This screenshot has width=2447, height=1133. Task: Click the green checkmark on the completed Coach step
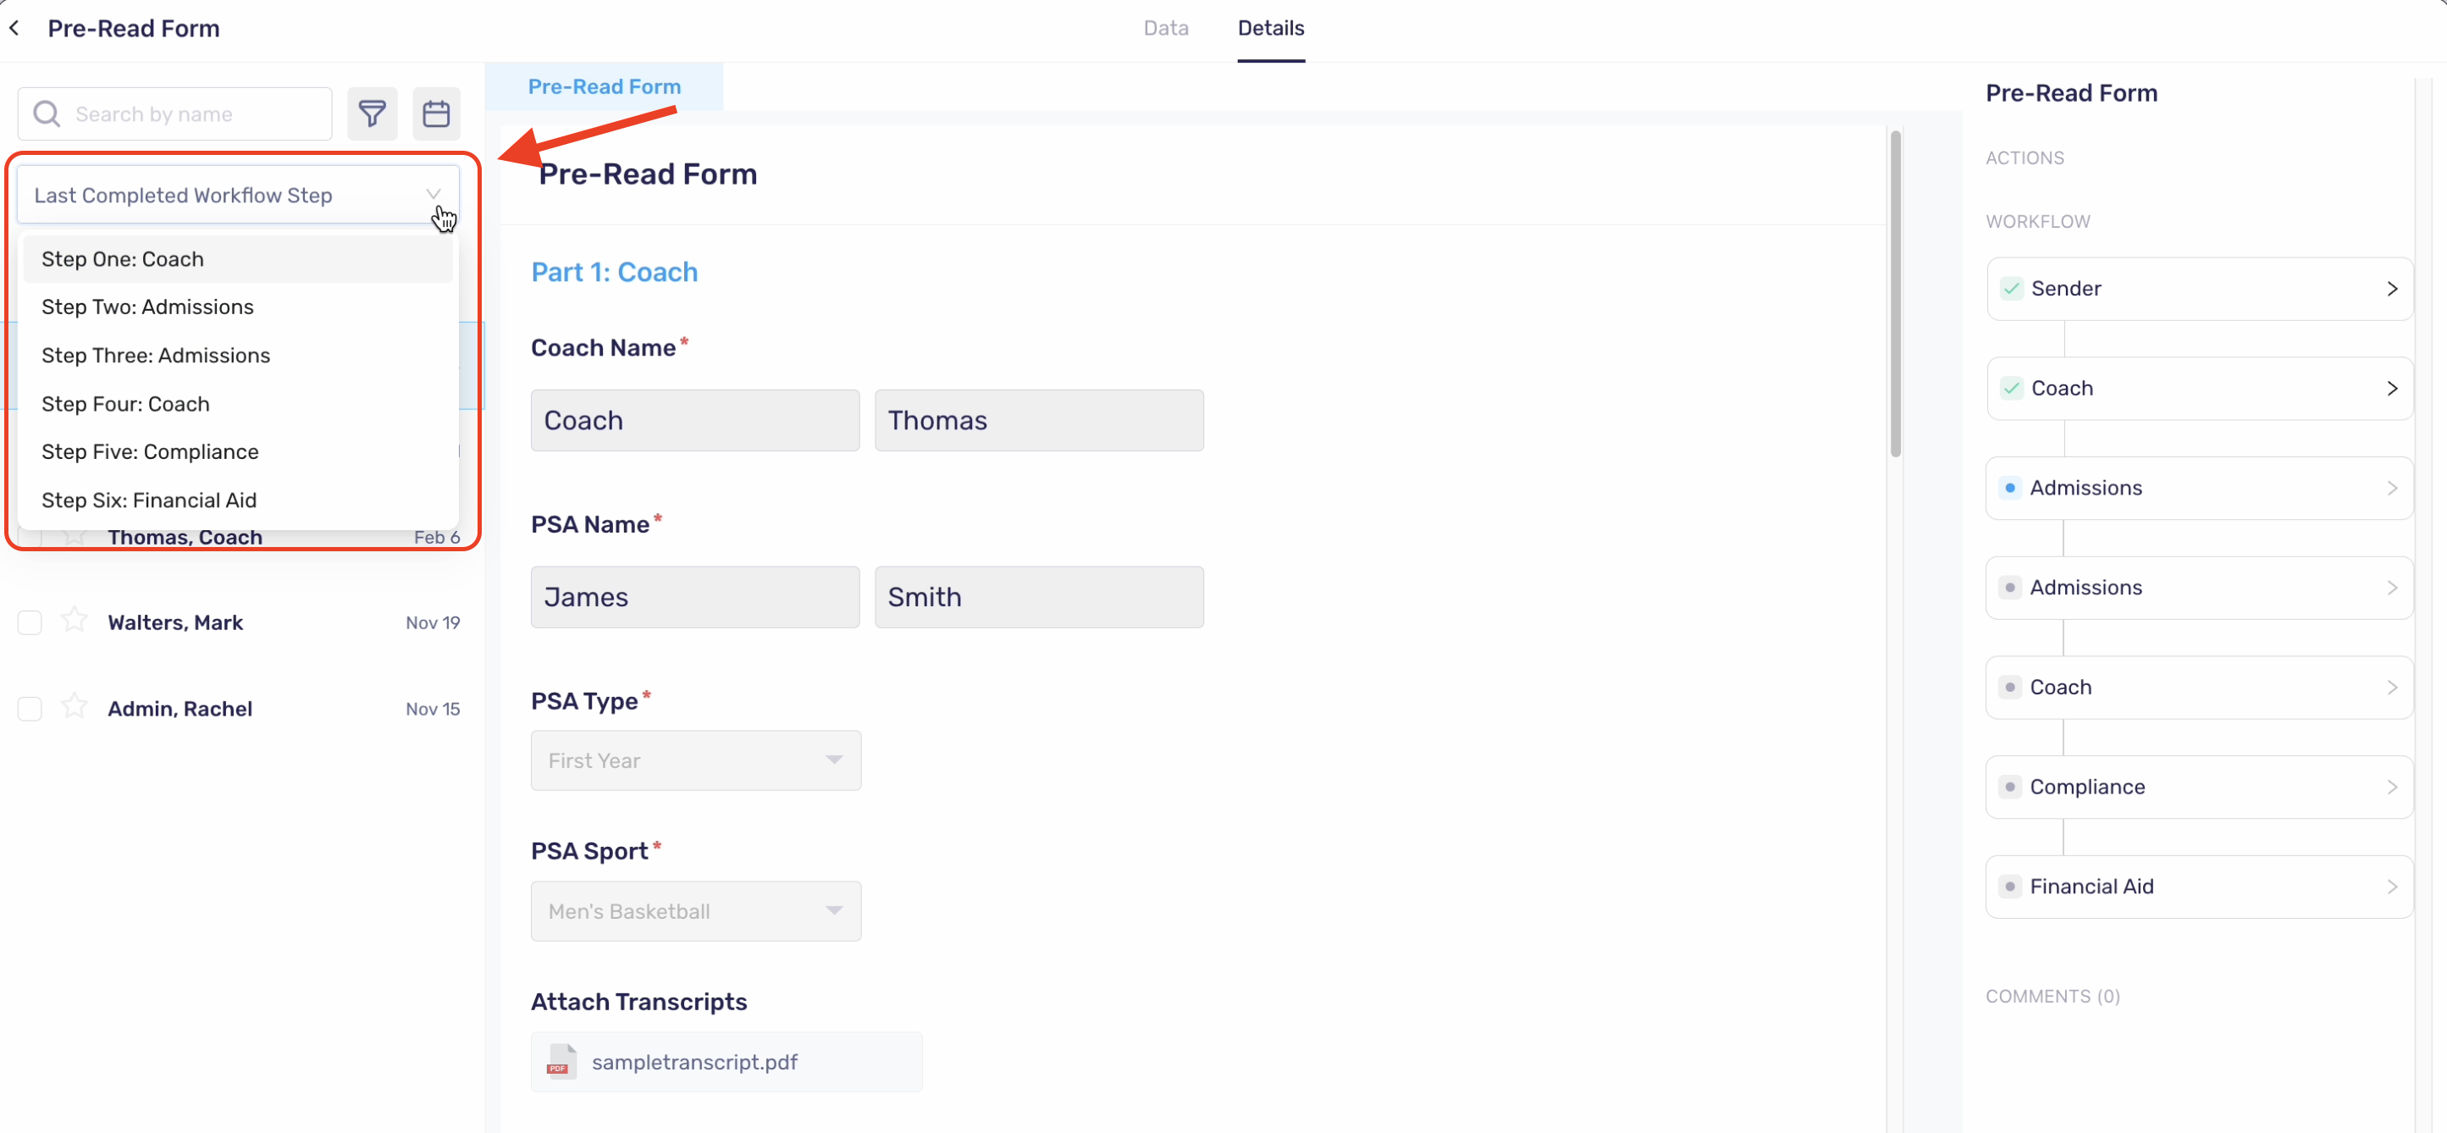(x=2011, y=388)
